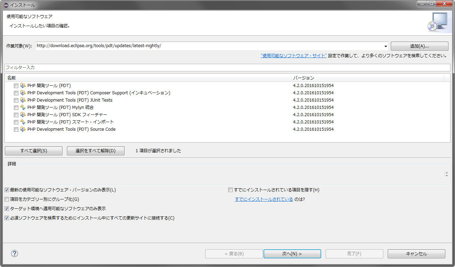Check the PDT JUnit Tests checkbox
Screen dimensions: 455x267
click(16, 100)
